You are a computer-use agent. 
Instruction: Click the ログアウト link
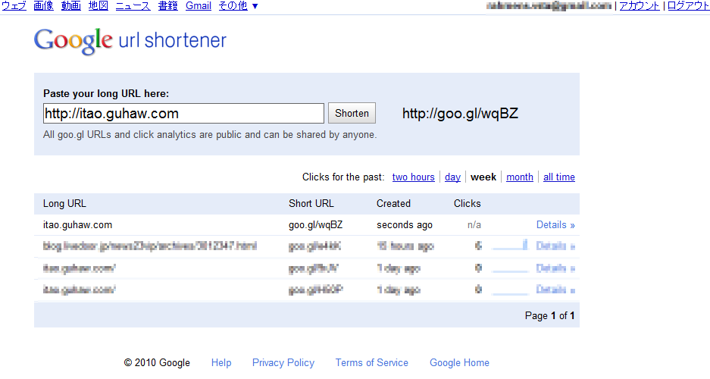click(688, 6)
